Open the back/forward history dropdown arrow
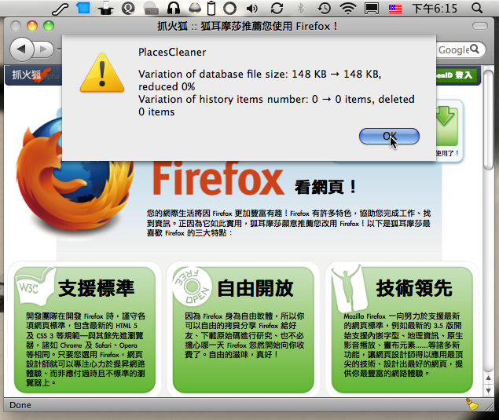Viewport: 499px width, 420px height. [59, 50]
